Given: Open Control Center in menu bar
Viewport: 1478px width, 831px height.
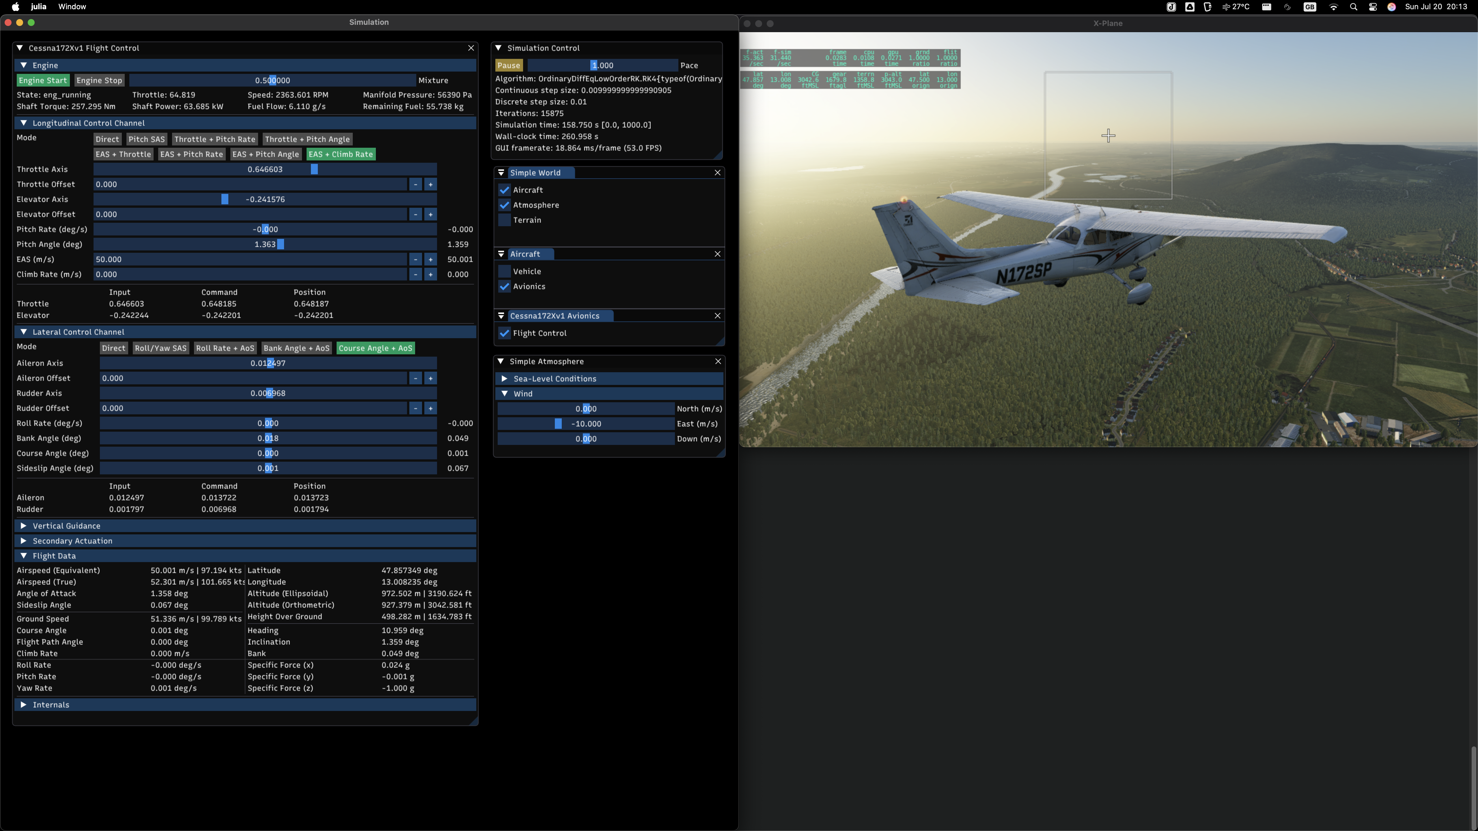Looking at the screenshot, I should [1373, 7].
